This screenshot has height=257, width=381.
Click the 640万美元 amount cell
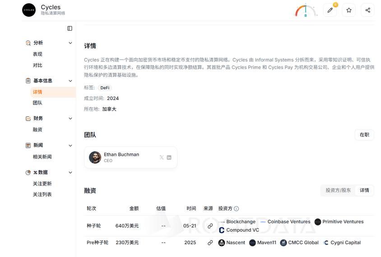pyautogui.click(x=127, y=226)
